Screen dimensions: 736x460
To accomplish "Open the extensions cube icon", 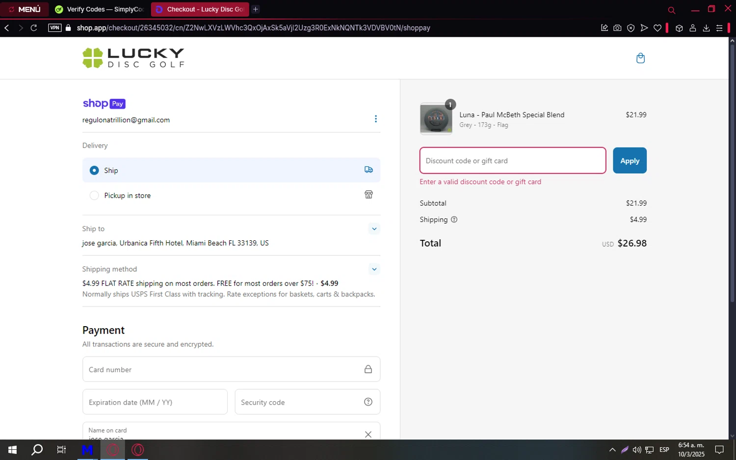I will click(679, 28).
